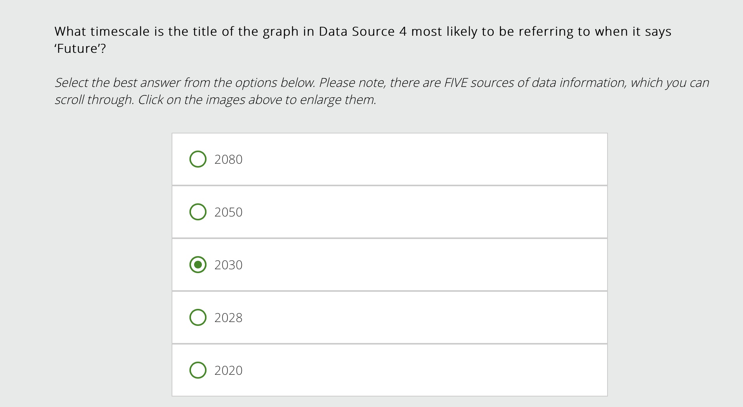Select the 2080 radio button
The height and width of the screenshot is (407, 743).
pyautogui.click(x=198, y=159)
